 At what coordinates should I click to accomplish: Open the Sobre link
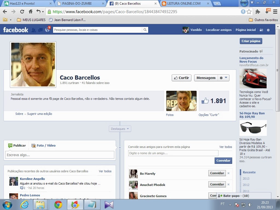click(19, 114)
